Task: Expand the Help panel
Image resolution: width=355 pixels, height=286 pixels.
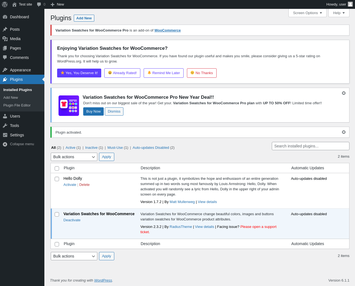Action: coord(339,13)
